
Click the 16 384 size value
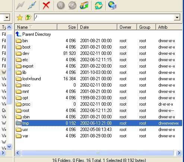(70, 79)
